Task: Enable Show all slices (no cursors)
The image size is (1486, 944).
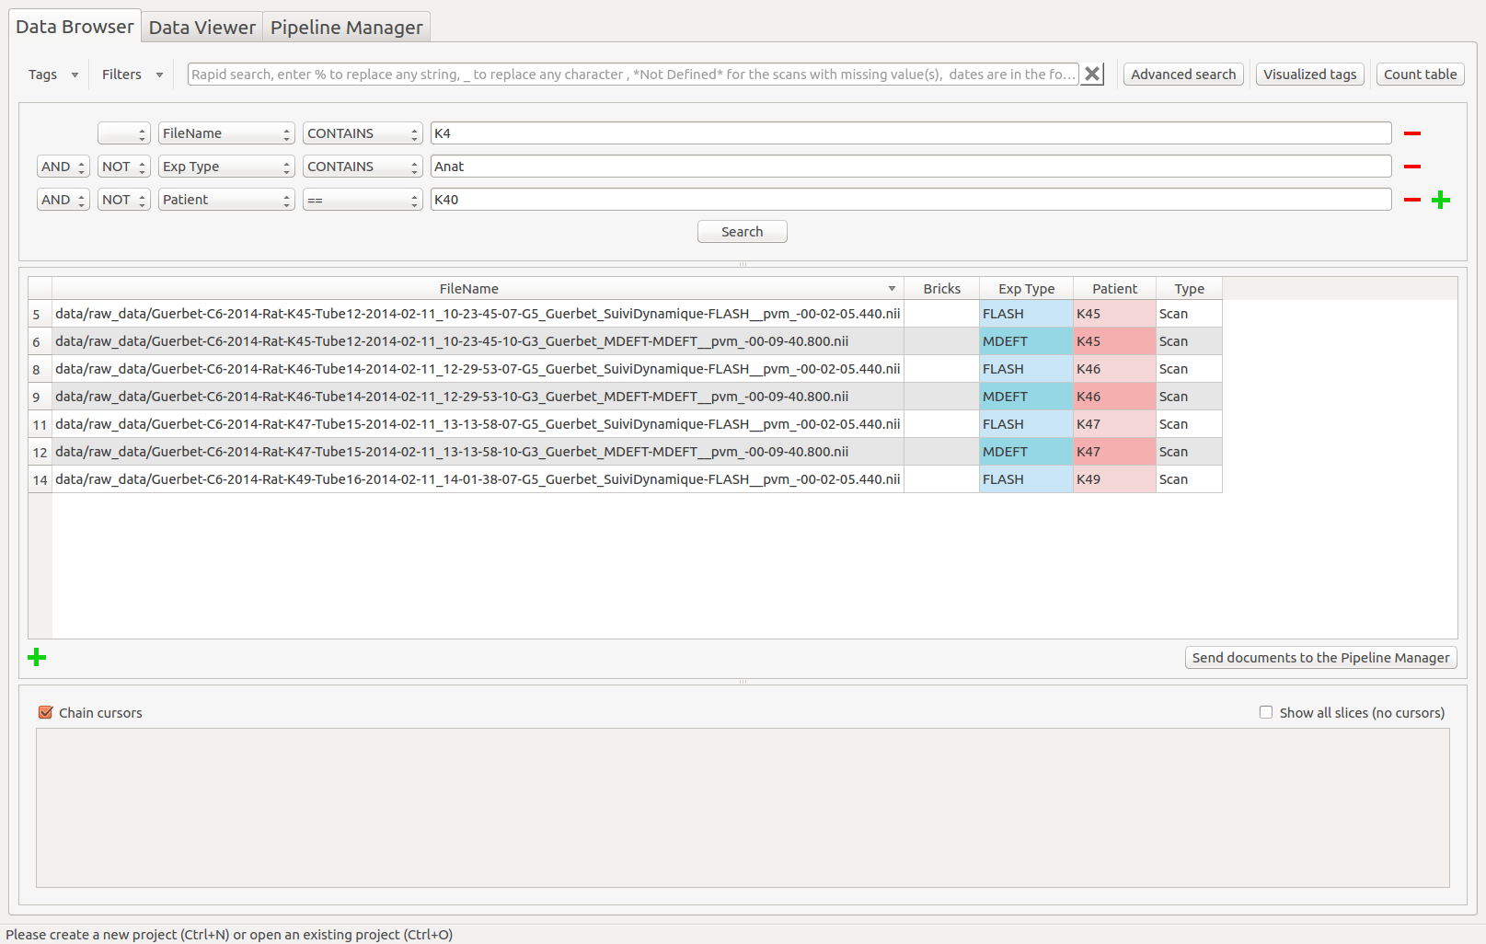Action: 1266,712
